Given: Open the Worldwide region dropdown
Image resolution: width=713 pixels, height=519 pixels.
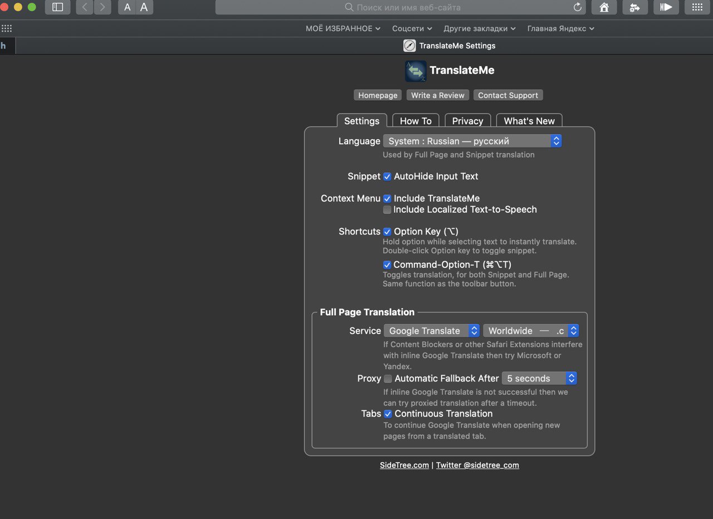Looking at the screenshot, I should click(531, 331).
